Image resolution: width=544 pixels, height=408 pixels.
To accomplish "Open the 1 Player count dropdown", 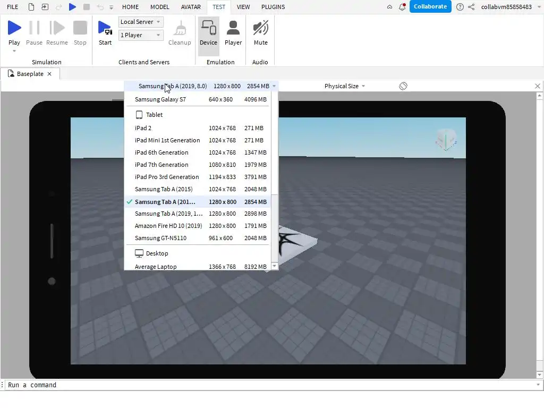I will 140,35.
